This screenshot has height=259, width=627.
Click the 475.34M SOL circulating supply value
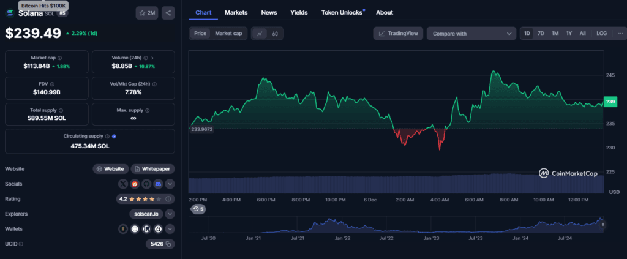tap(89, 146)
